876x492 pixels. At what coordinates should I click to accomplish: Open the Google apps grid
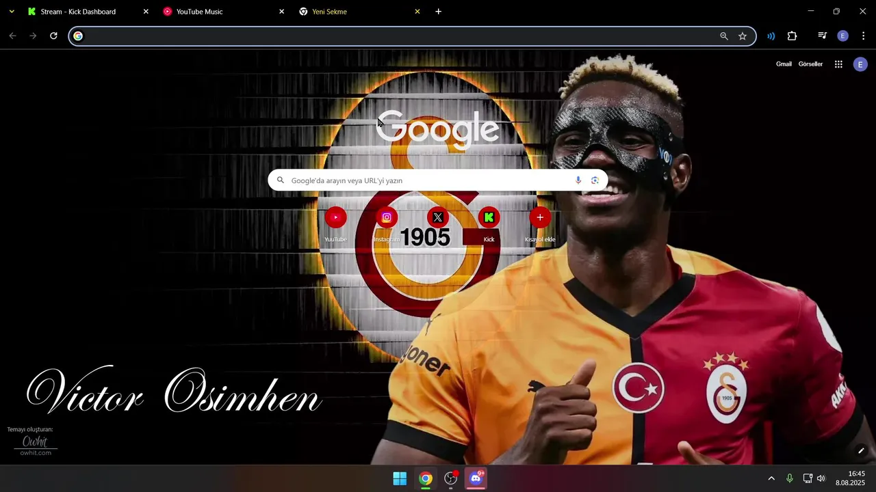pyautogui.click(x=838, y=64)
